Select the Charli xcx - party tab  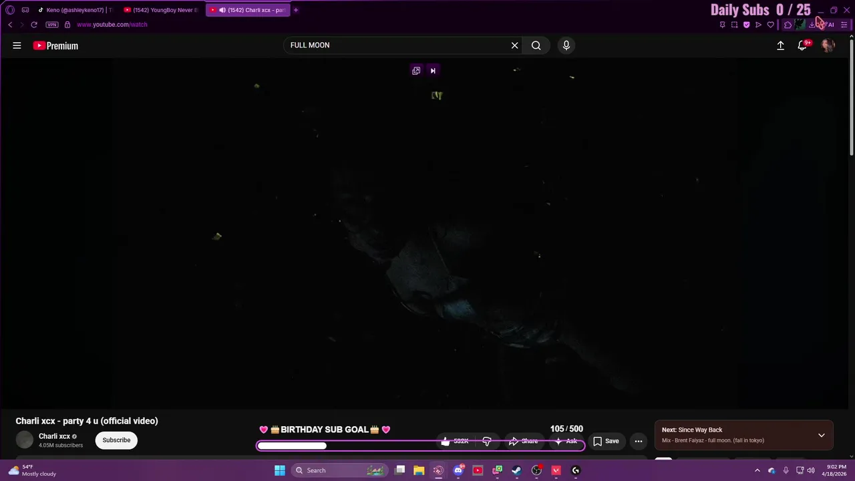(x=248, y=10)
